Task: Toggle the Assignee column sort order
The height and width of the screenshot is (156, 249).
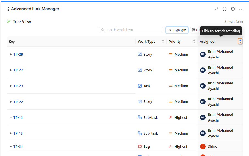Action: point(240,41)
